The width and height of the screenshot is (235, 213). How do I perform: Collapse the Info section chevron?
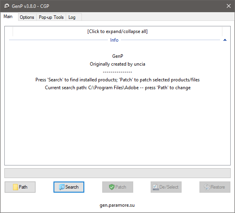click(225, 40)
